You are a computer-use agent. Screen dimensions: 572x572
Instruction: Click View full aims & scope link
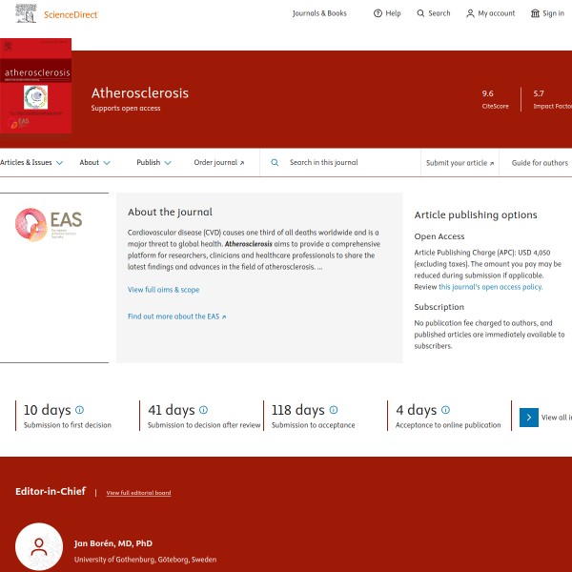click(163, 289)
